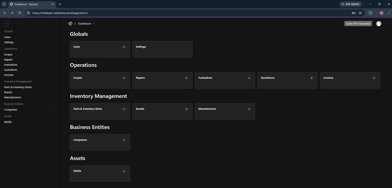Create new Quotation via plus icon
The image size is (392, 188).
pos(311,78)
